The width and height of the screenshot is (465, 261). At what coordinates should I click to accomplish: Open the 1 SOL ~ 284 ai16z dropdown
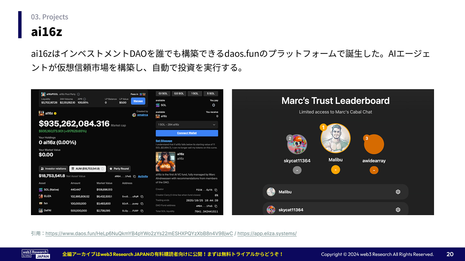coord(187,125)
